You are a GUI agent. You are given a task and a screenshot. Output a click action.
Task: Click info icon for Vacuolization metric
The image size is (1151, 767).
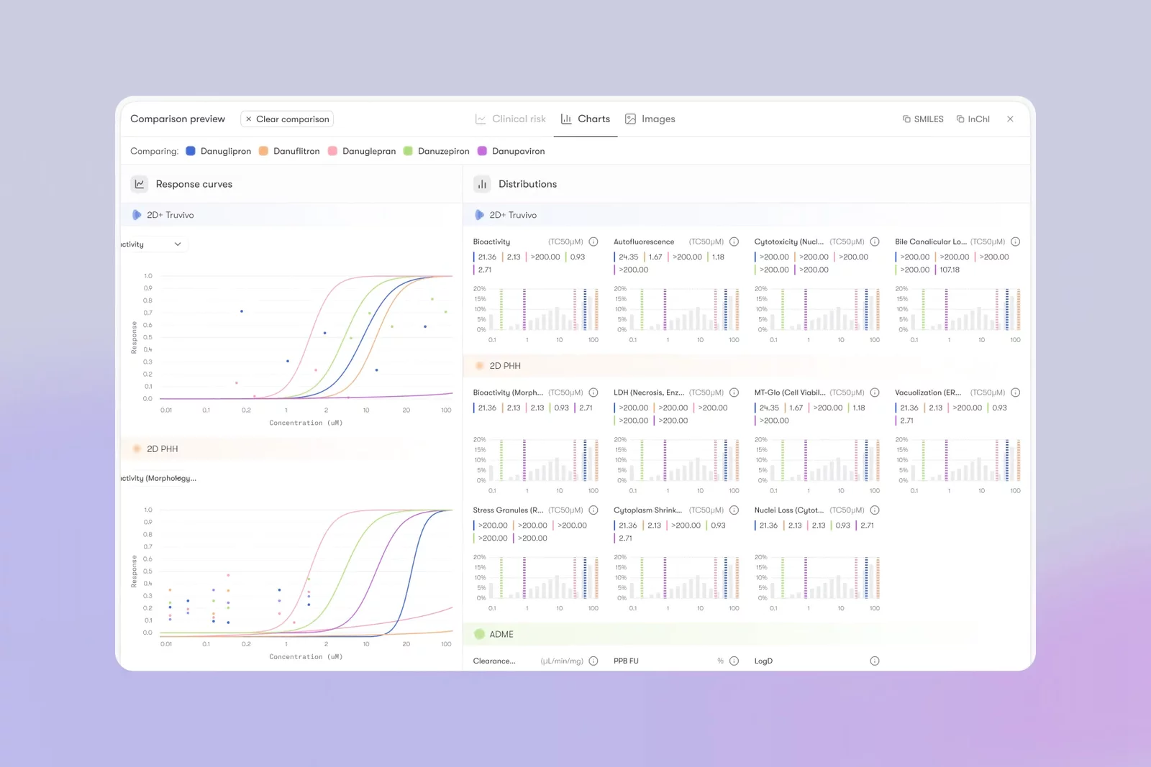(1015, 392)
